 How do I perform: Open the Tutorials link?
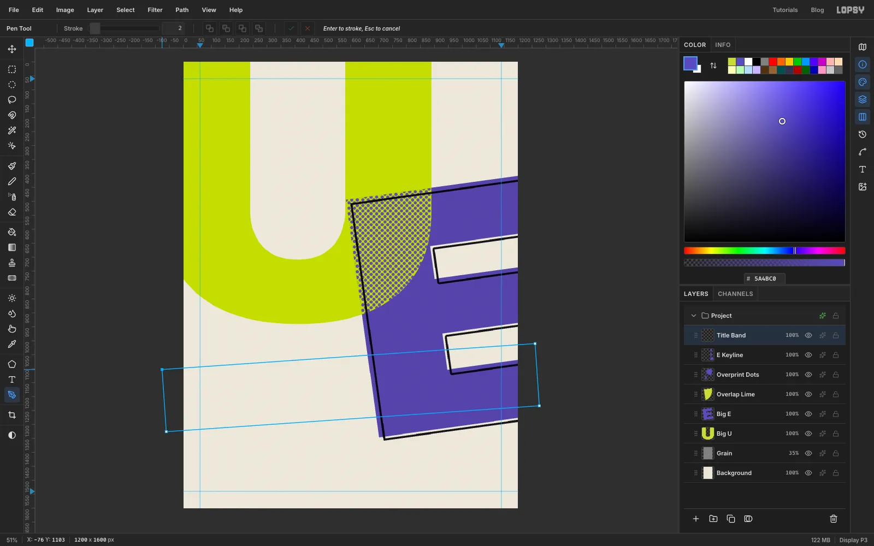click(x=785, y=10)
